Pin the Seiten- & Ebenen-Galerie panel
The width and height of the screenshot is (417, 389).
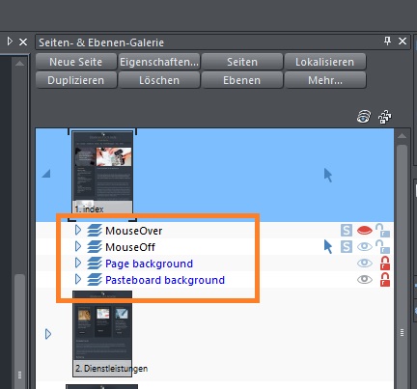387,41
